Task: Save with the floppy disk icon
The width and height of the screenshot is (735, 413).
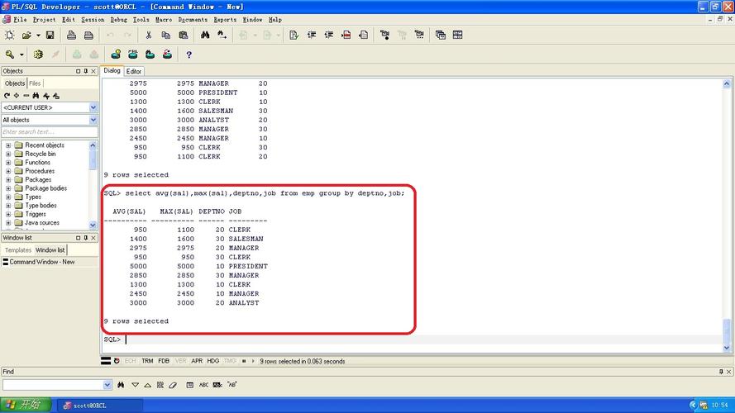Action: (50, 36)
